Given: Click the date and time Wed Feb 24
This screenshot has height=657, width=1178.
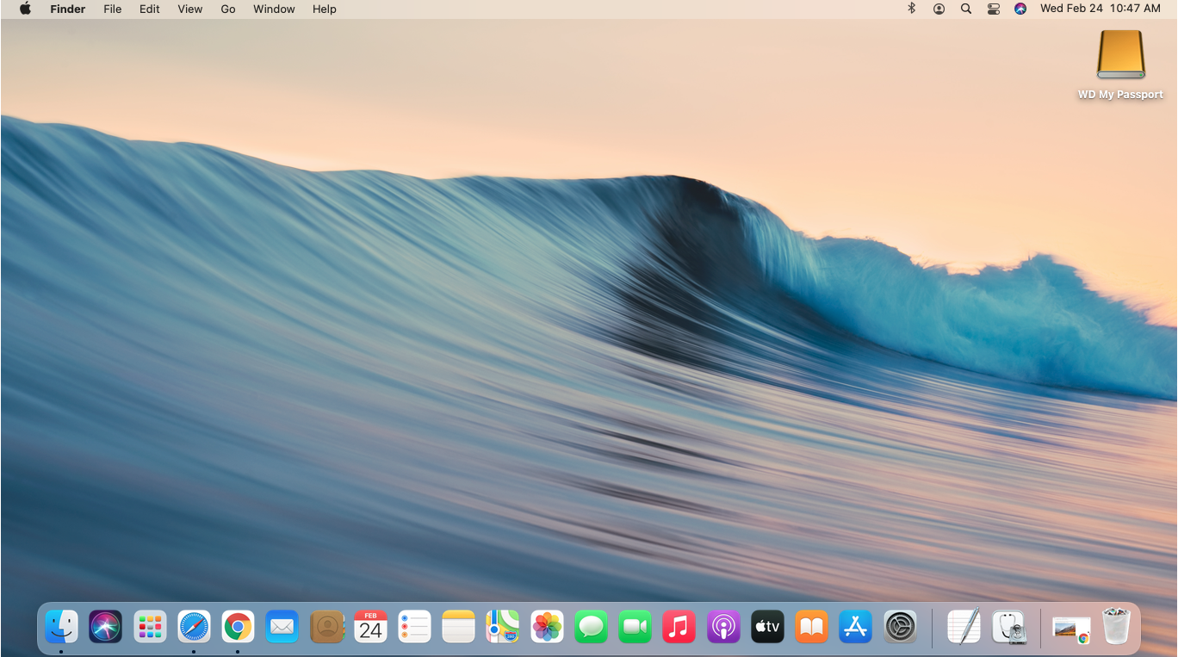Looking at the screenshot, I should (1100, 9).
